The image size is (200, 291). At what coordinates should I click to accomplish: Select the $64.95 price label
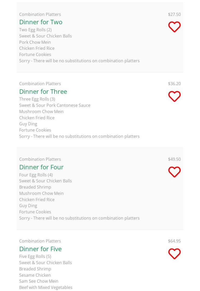click(174, 241)
